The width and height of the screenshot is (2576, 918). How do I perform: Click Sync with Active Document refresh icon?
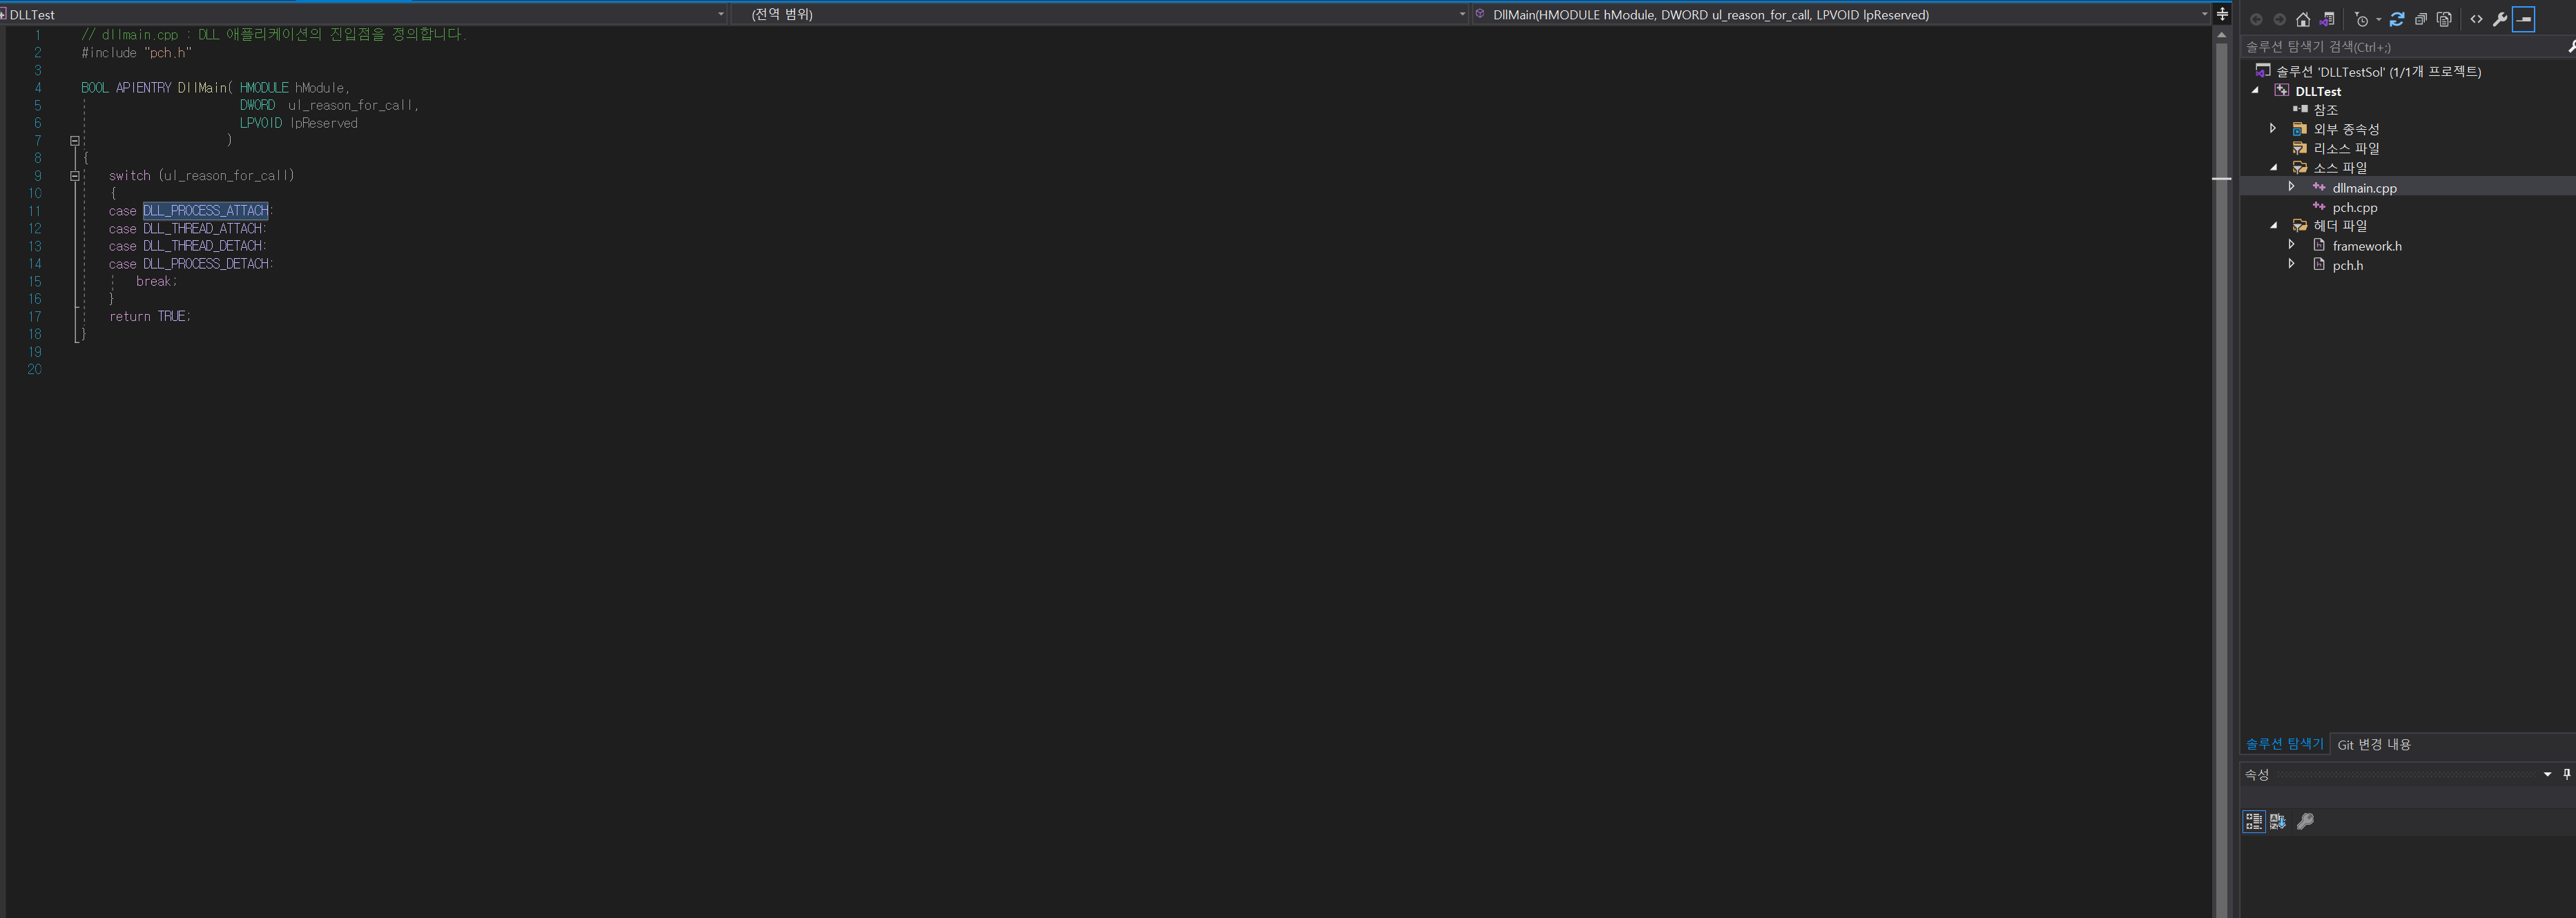[2397, 19]
